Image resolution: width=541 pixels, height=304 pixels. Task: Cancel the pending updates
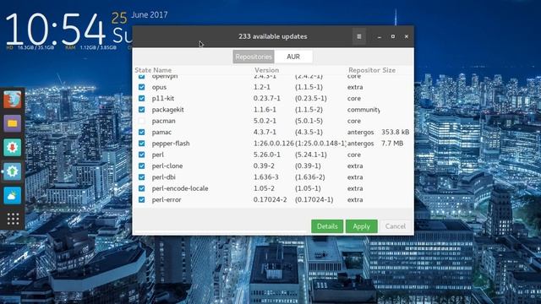[x=396, y=226]
